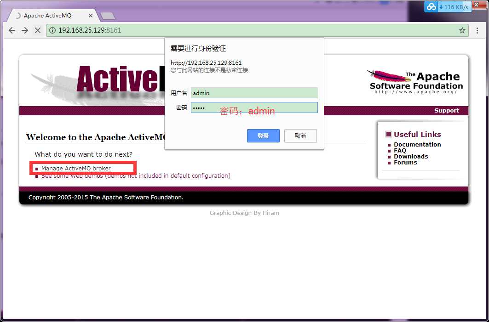Click the dialog URL http://192.168.25.129:8161 text

[206, 62]
